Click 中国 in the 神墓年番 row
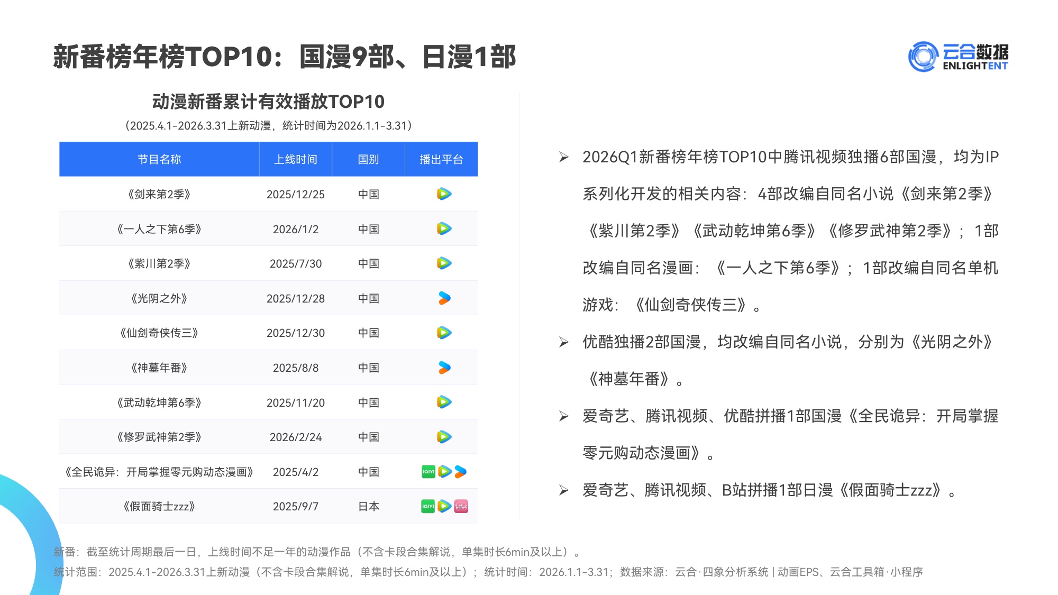The height and width of the screenshot is (595, 1058). pyautogui.click(x=369, y=368)
